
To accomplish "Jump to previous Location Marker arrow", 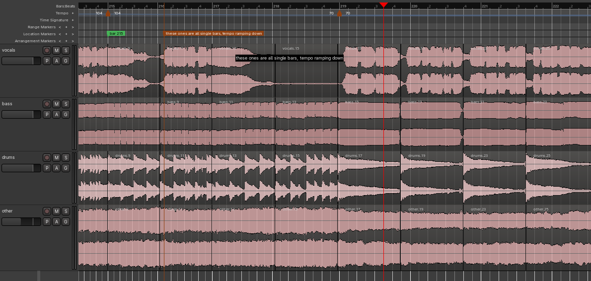I will [x=60, y=34].
